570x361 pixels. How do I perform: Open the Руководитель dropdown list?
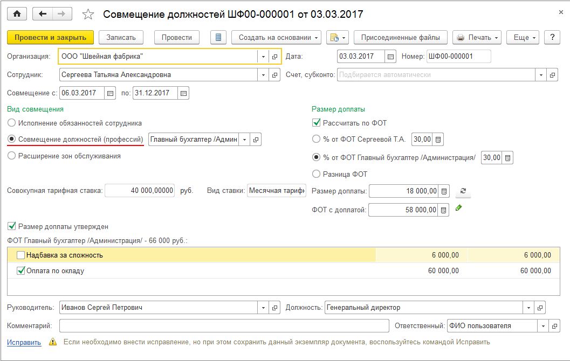pos(263,308)
